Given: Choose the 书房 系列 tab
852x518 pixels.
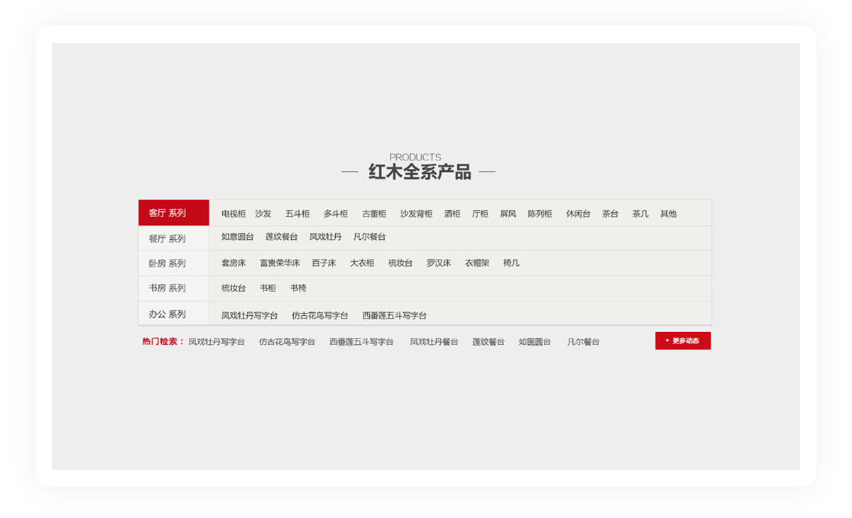Looking at the screenshot, I should (174, 288).
